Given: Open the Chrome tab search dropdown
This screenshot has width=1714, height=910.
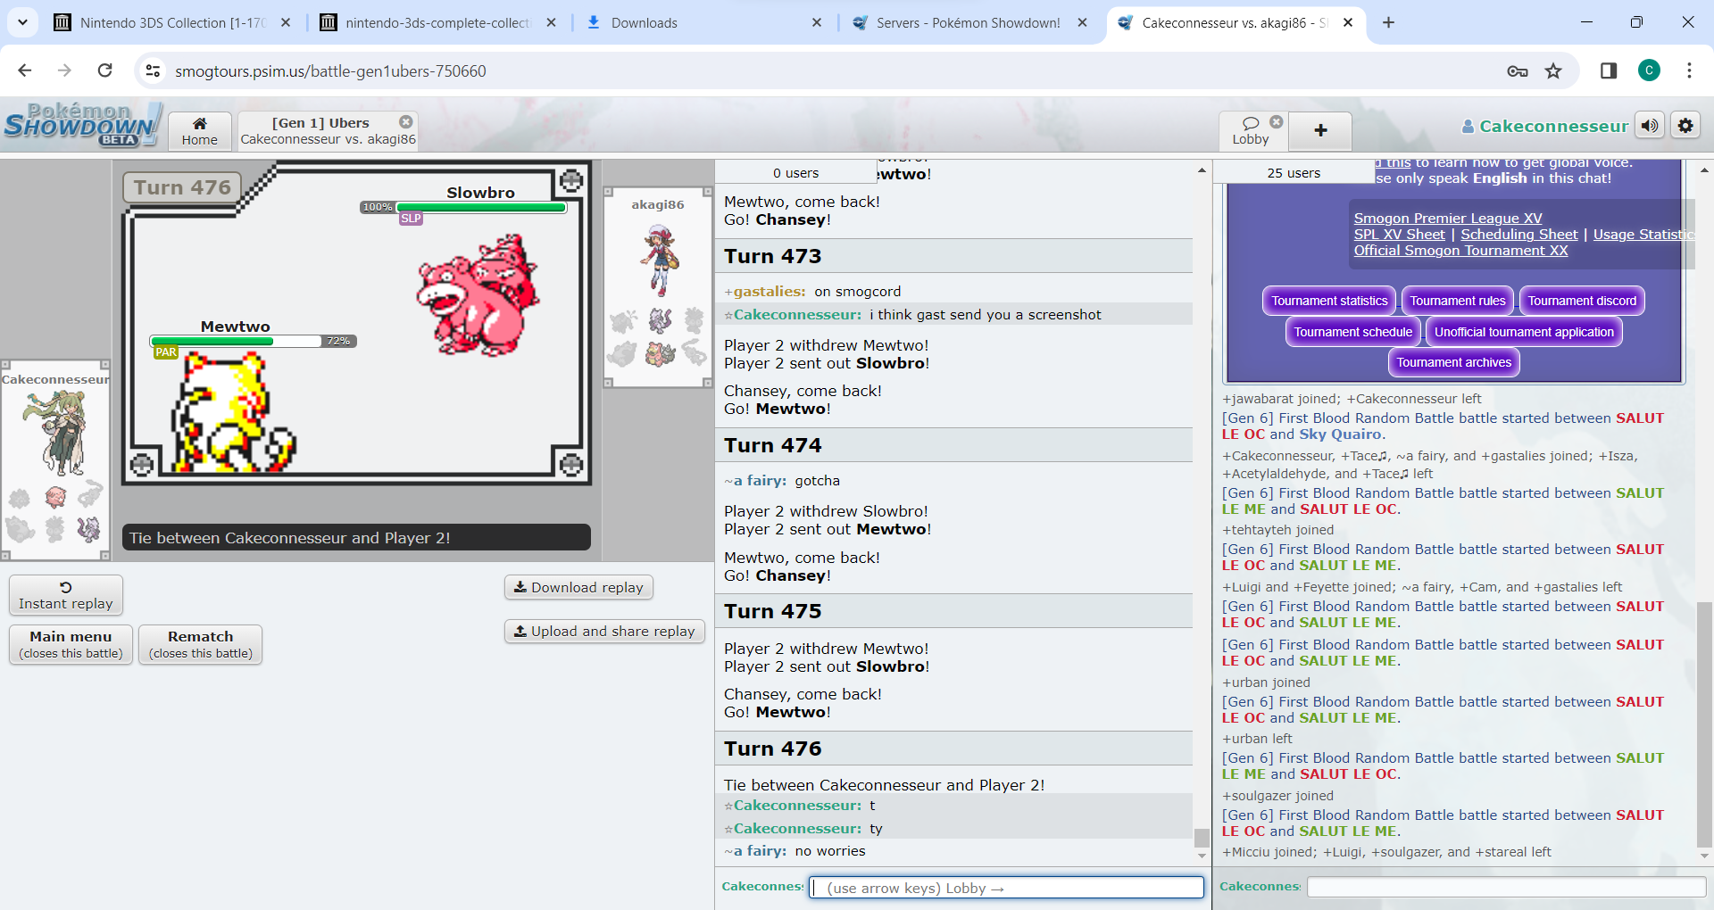Looking at the screenshot, I should tap(22, 22).
